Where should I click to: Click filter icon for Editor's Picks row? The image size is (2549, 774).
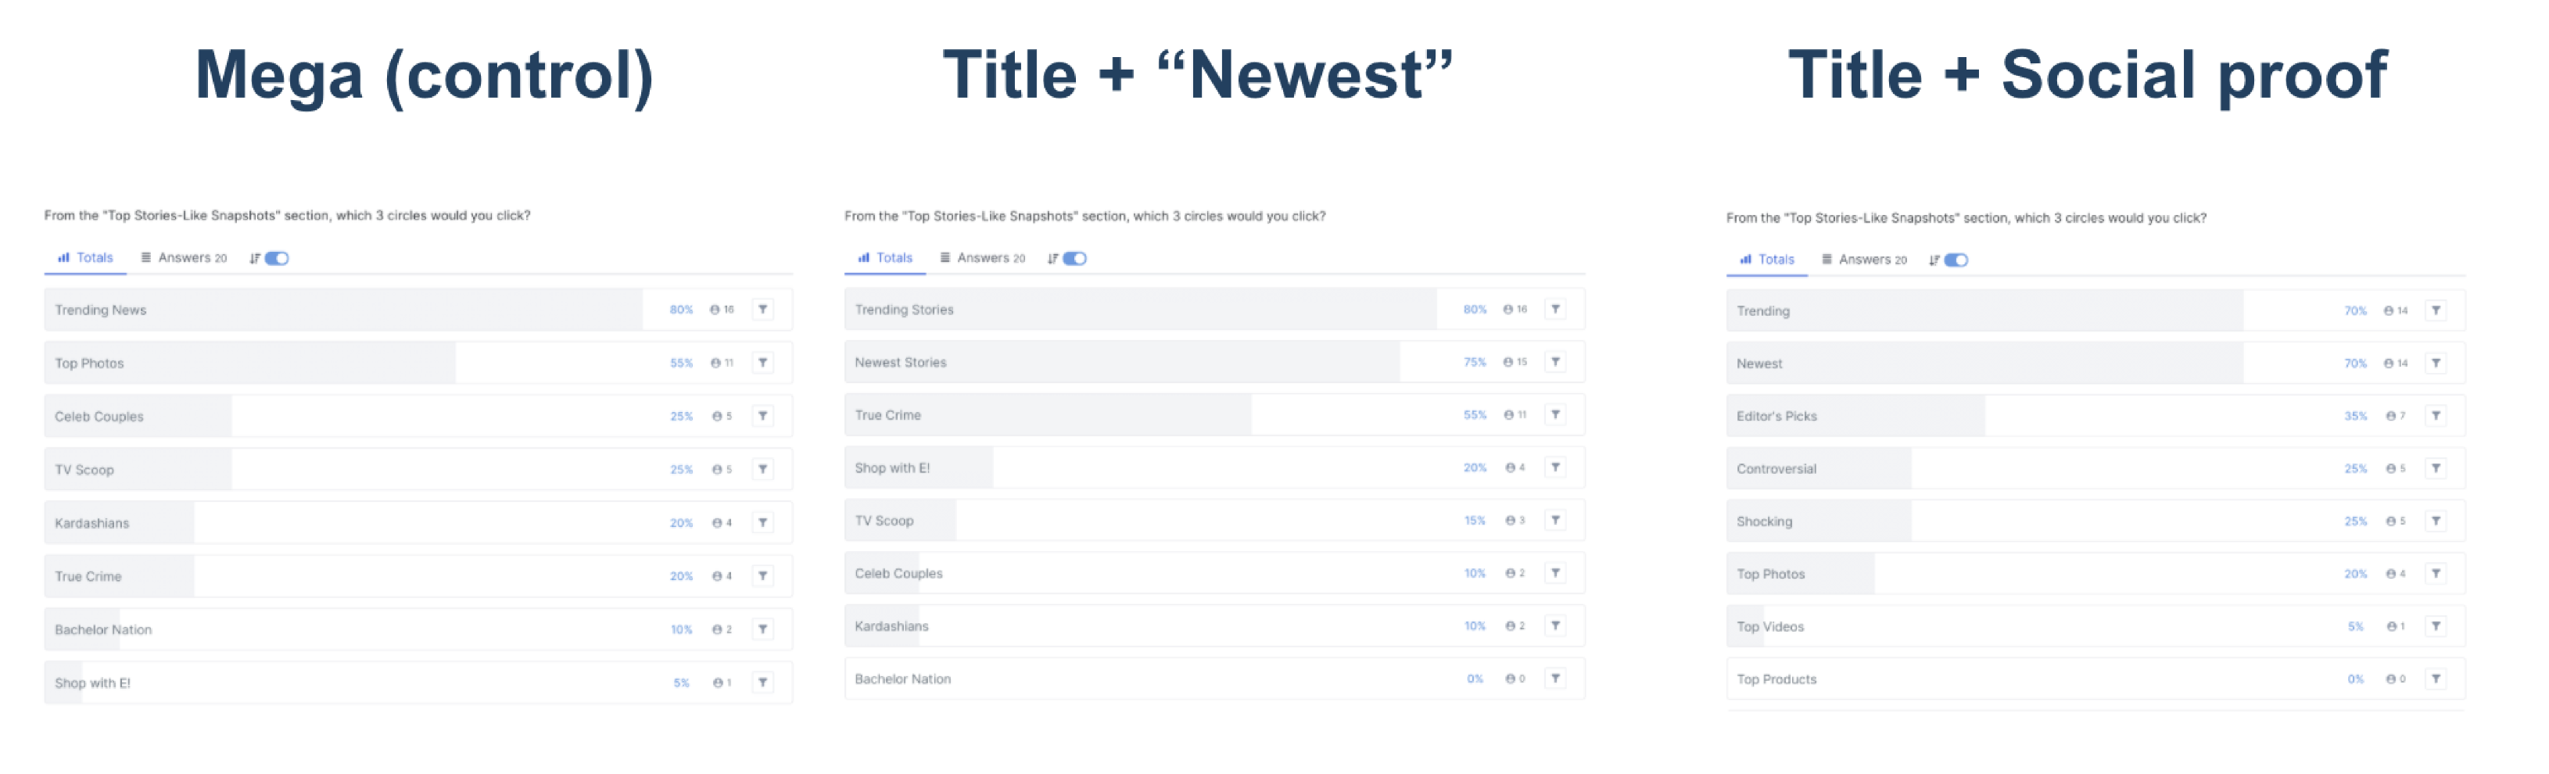[x=2436, y=416]
